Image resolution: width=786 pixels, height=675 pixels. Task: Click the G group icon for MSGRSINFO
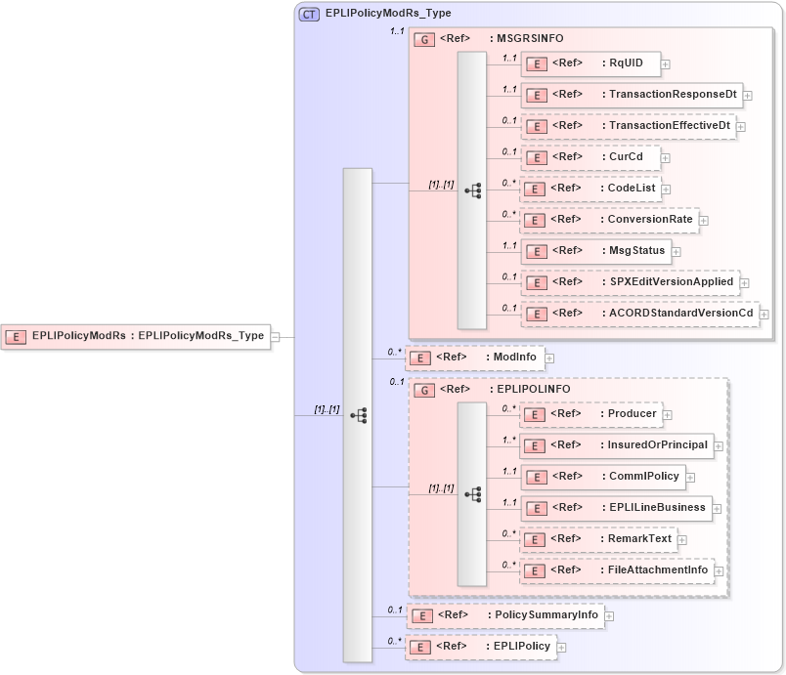tap(423, 39)
